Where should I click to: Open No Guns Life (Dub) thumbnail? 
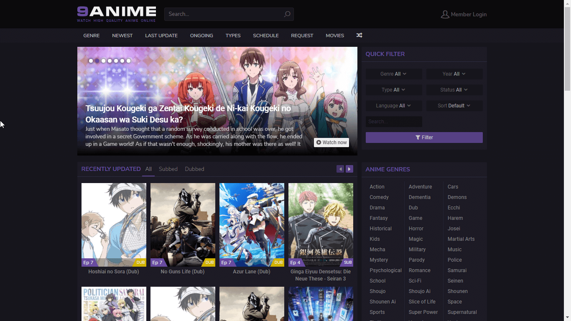pos(183,225)
